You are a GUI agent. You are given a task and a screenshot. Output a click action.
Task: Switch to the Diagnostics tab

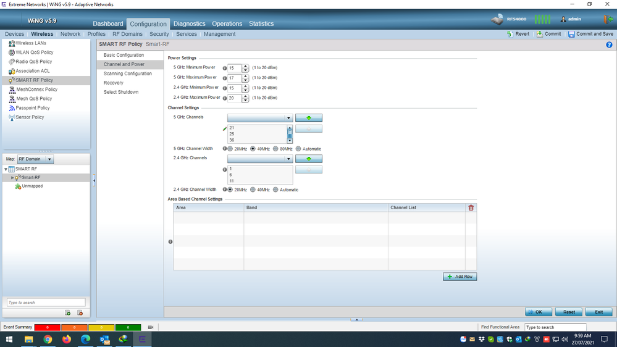[189, 23]
